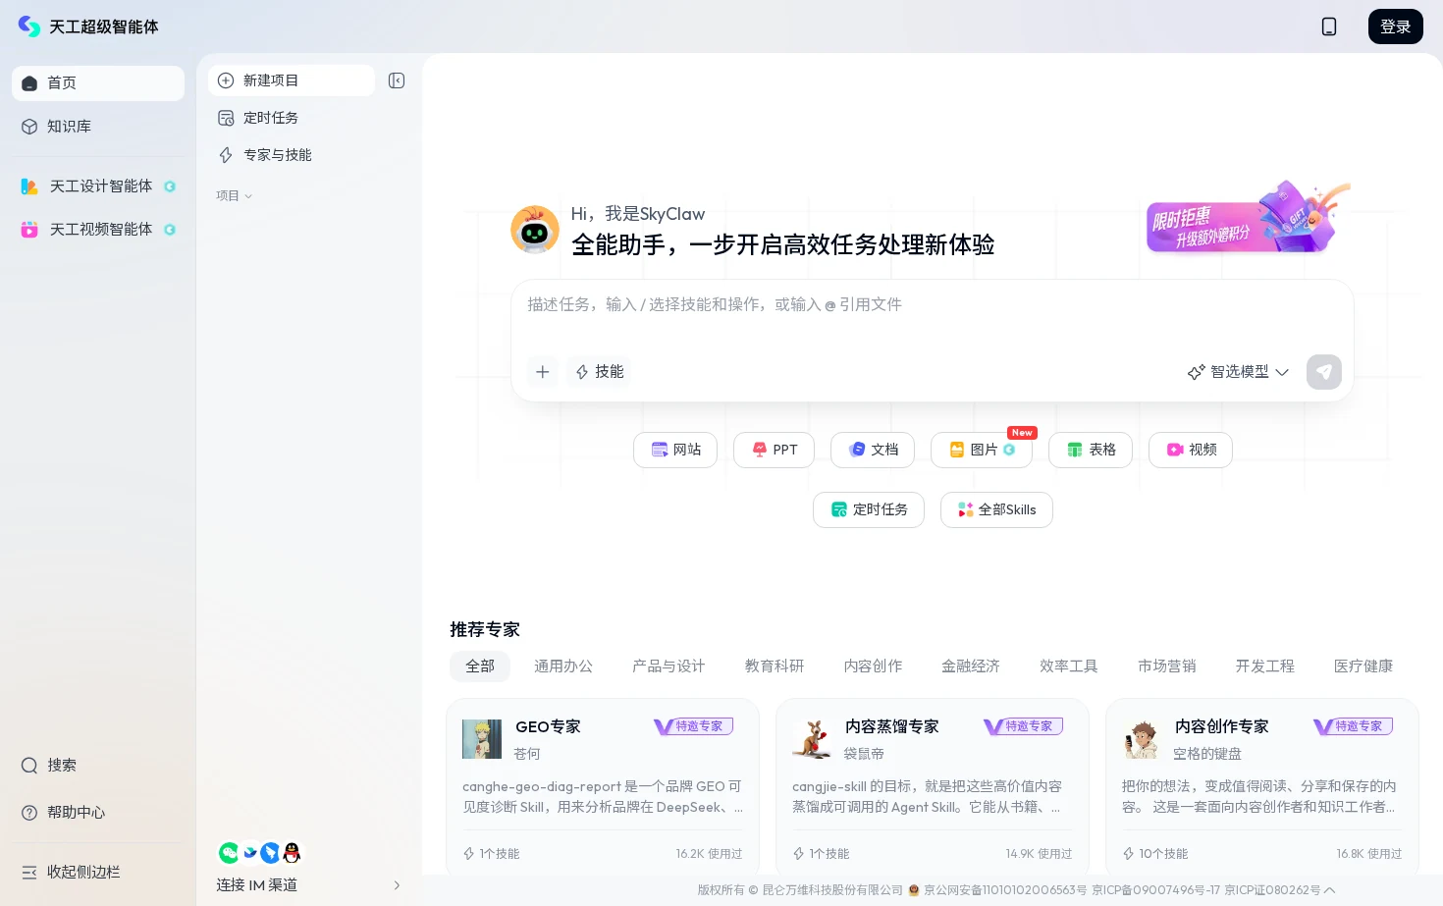Select the 表格 quick action
The width and height of the screenshot is (1443, 906).
point(1091,450)
